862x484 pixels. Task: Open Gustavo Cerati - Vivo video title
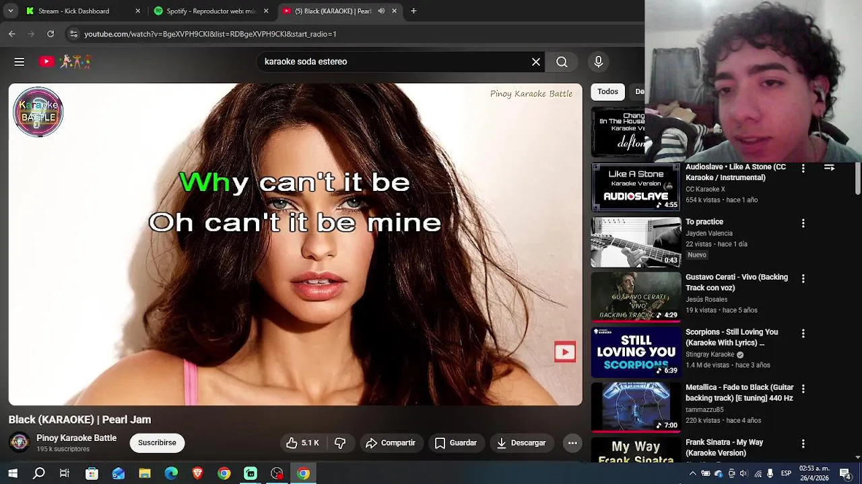[x=737, y=282]
